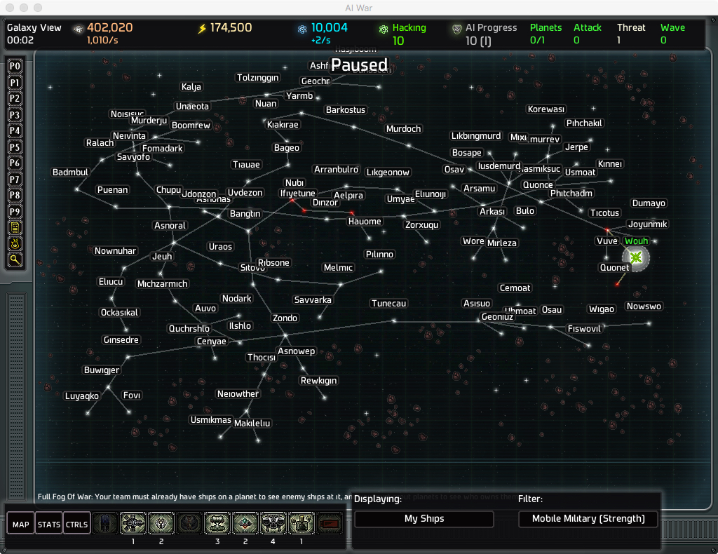Image resolution: width=718 pixels, height=554 pixels.
Task: Click the Wave counter in the top bar
Action: [672, 34]
